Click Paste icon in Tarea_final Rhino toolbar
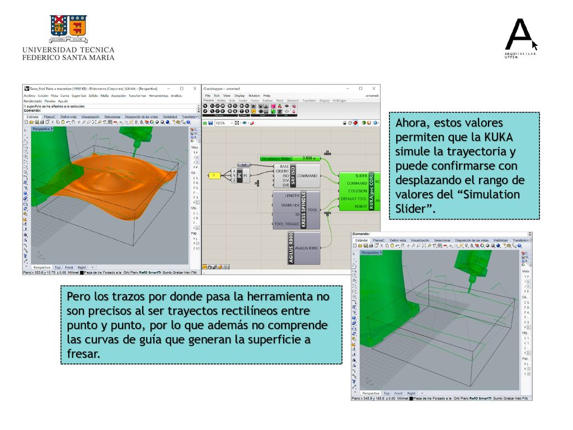 tap(63, 122)
